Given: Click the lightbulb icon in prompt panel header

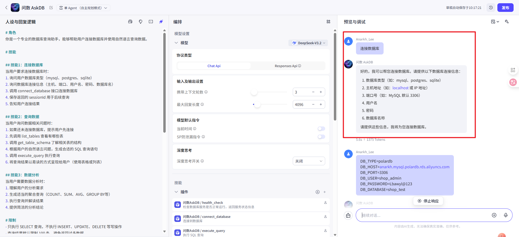Looking at the screenshot, I should click(x=141, y=22).
